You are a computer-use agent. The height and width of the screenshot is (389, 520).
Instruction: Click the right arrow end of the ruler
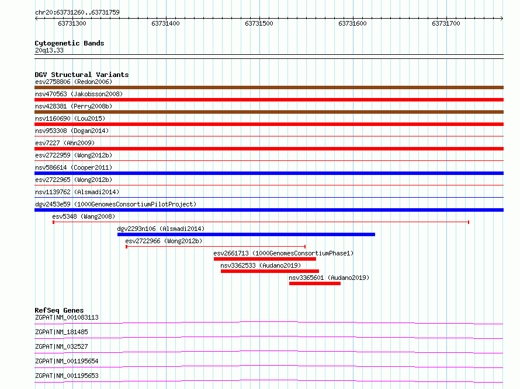[x=502, y=18]
